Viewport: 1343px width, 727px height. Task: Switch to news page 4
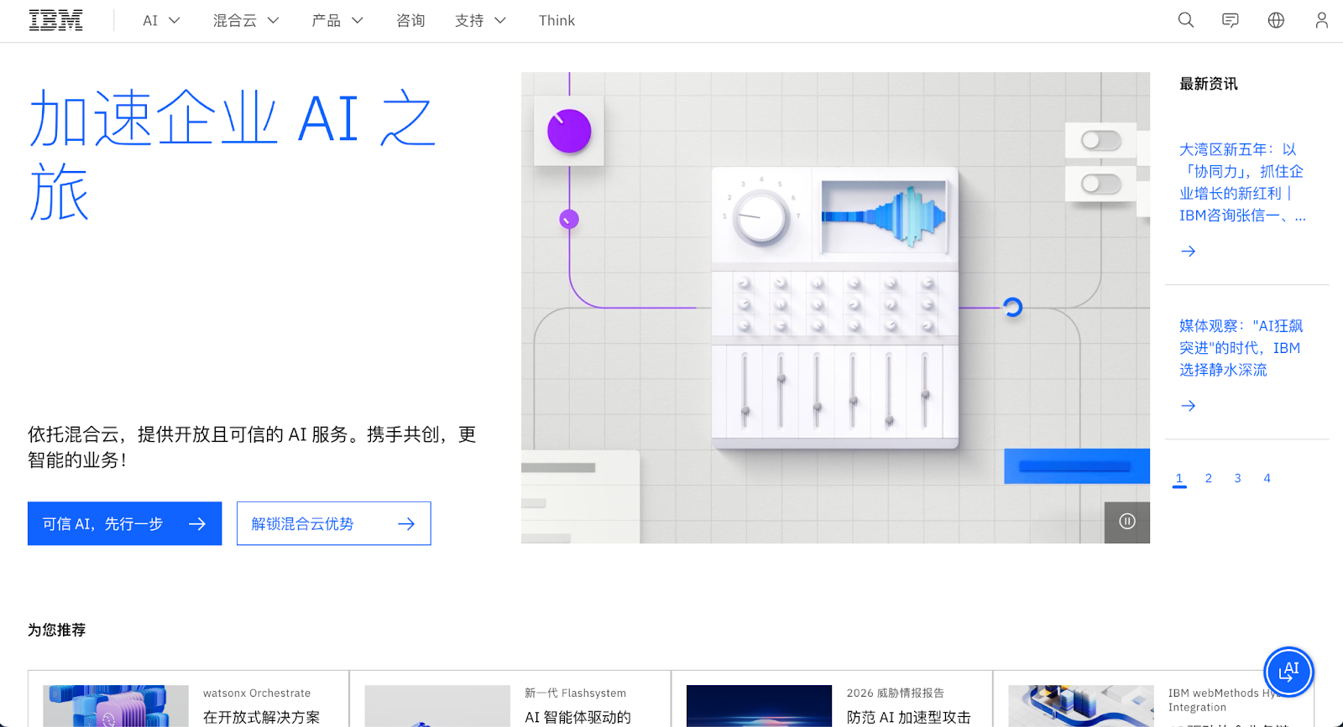[x=1267, y=478]
